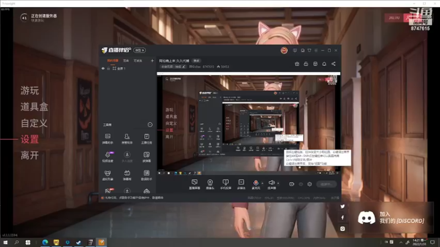The image size is (440, 247).
Task: Switch to the third scene tab
Action: (138, 60)
